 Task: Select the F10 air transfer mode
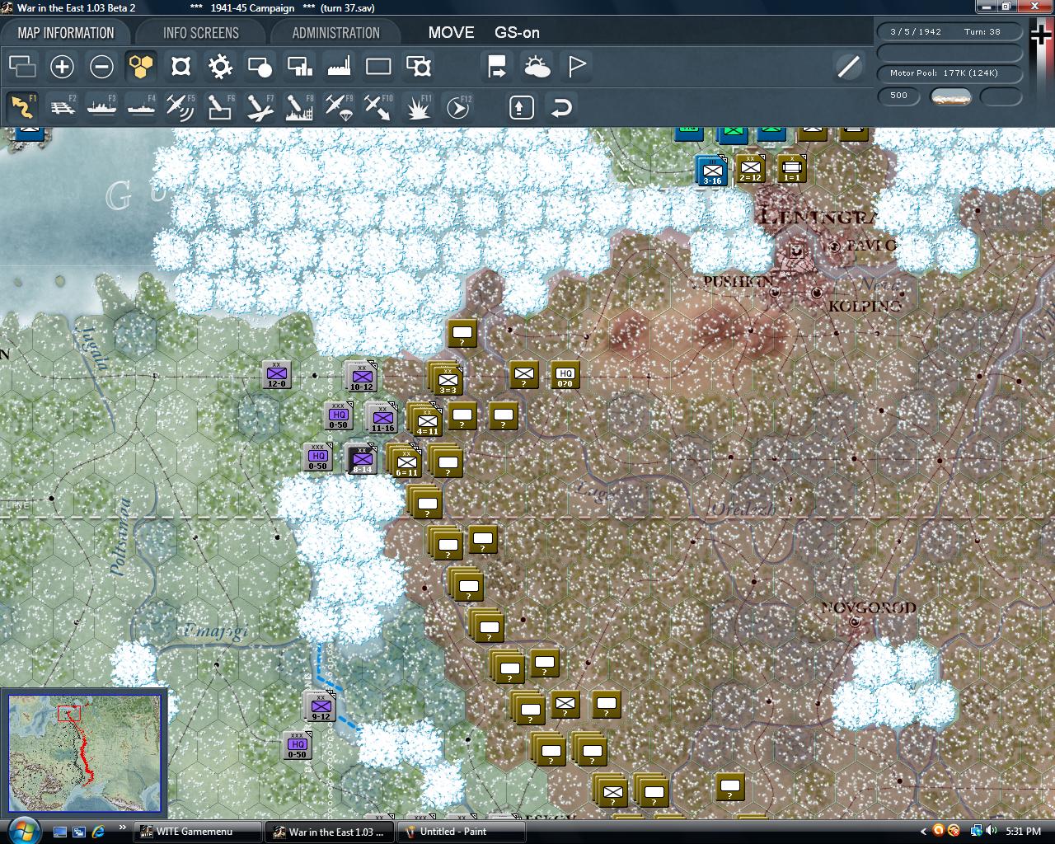(x=378, y=107)
